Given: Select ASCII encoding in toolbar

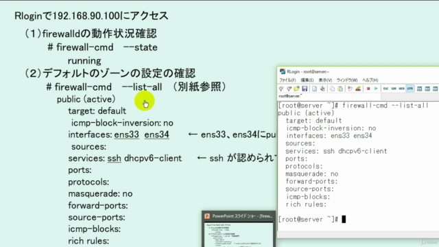Looking at the screenshot, I should 401,89.
